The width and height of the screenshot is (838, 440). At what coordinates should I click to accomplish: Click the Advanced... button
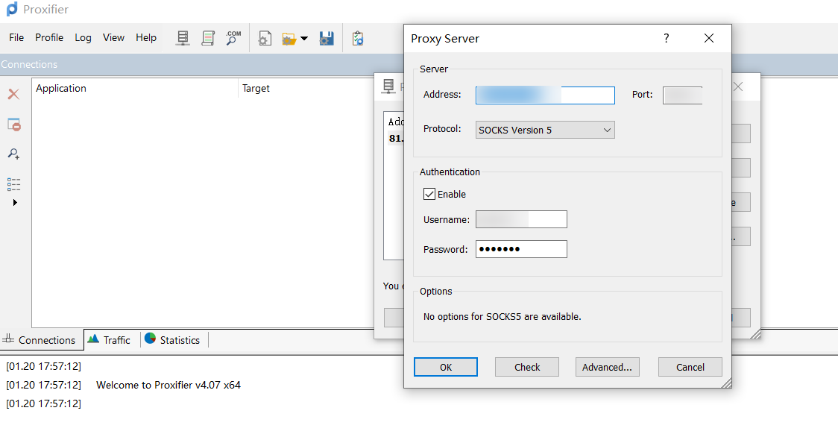(x=607, y=368)
